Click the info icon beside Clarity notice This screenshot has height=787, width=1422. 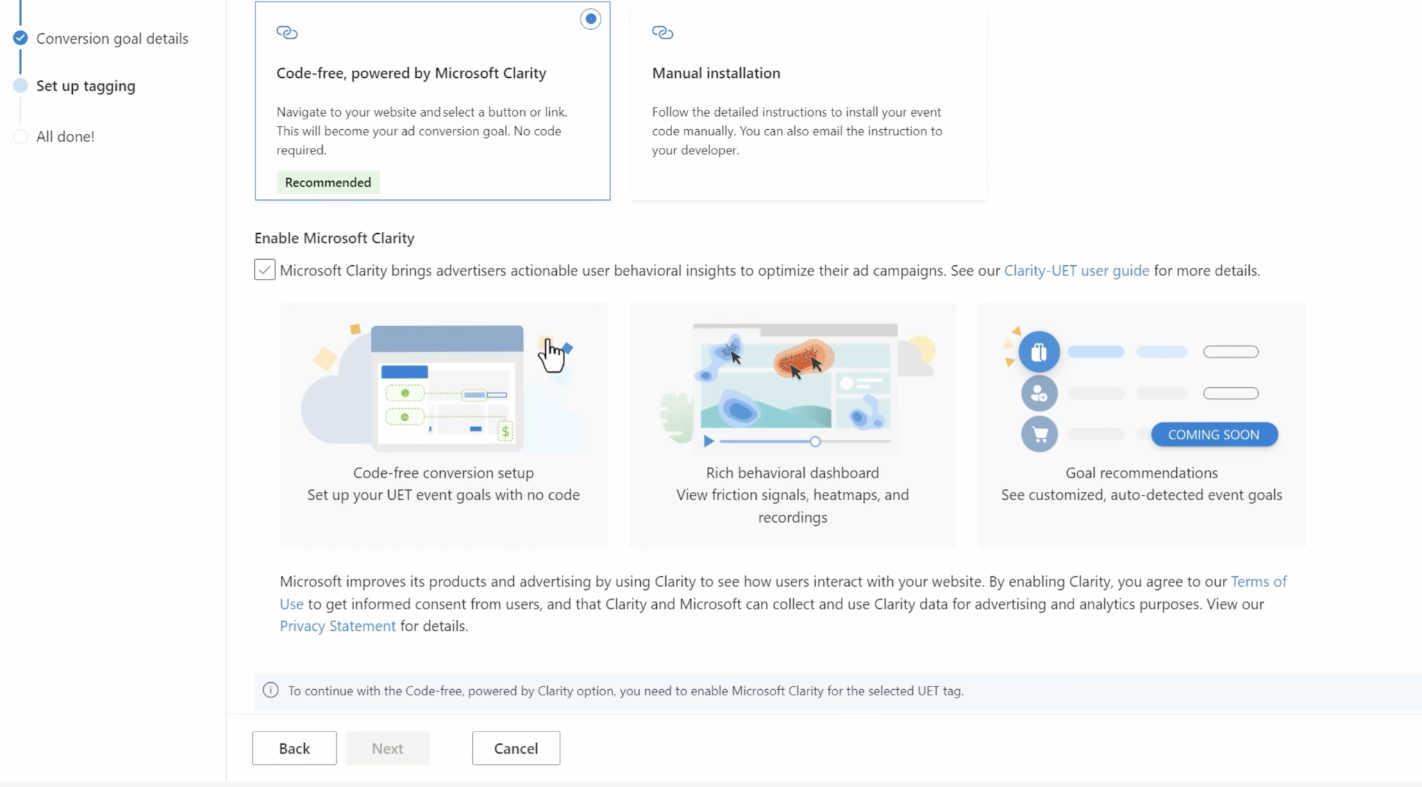(x=271, y=691)
